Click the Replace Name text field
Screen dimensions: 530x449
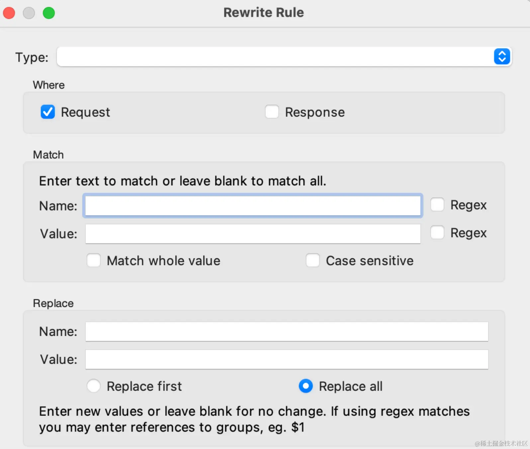click(287, 331)
